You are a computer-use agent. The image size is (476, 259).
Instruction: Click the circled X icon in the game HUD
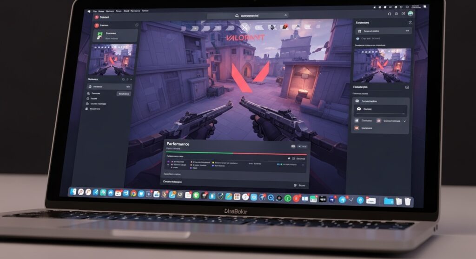click(x=245, y=28)
